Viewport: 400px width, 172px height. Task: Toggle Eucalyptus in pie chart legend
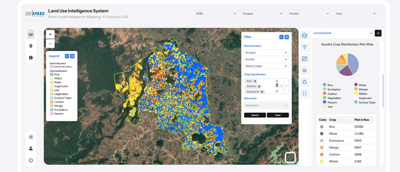pyautogui.click(x=332, y=89)
